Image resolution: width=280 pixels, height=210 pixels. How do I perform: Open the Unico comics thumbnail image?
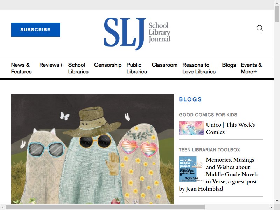pyautogui.click(x=191, y=128)
